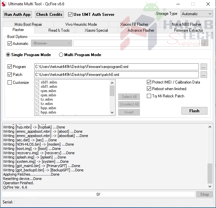The height and width of the screenshot is (208, 216).
Task: Open Firmware Extractor tab
Action: coord(188,30)
